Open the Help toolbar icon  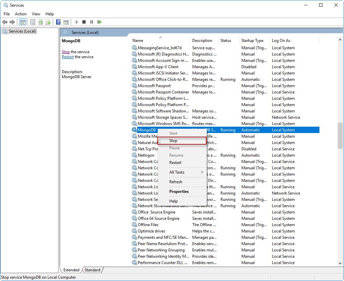(x=58, y=22)
